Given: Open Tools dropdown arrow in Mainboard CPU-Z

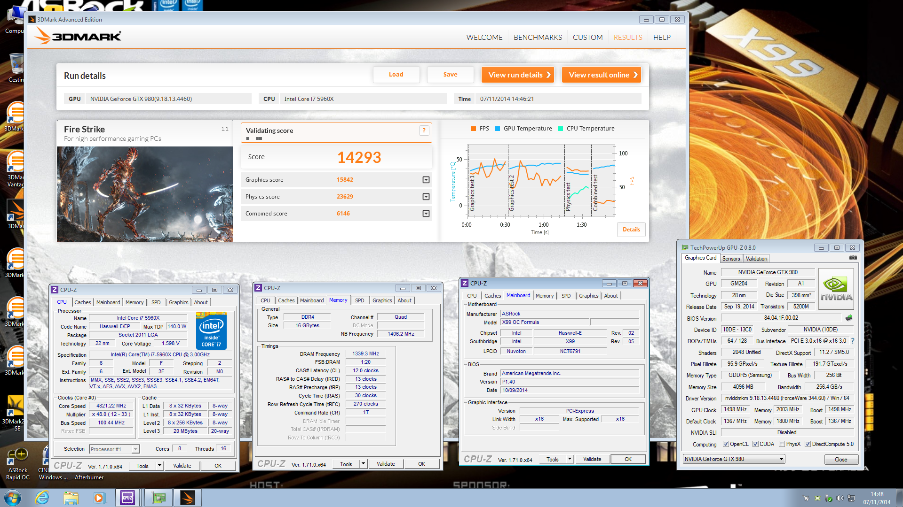Looking at the screenshot, I should [570, 459].
